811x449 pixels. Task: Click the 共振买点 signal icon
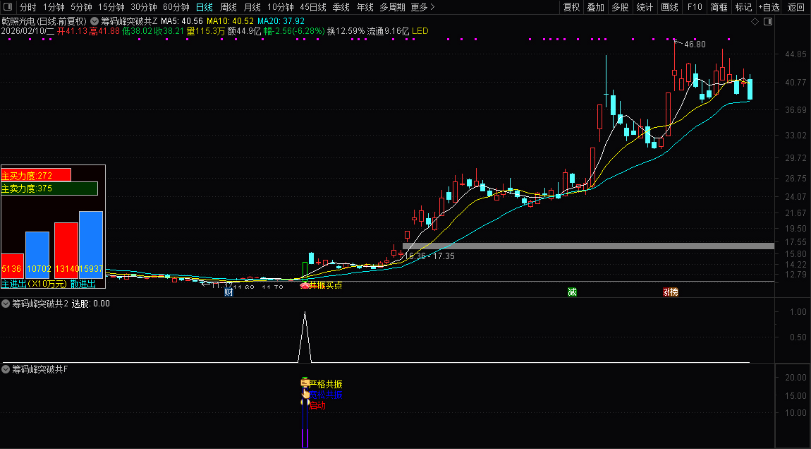305,285
